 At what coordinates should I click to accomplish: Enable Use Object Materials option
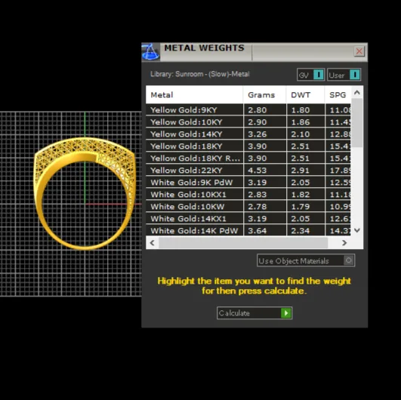pos(306,260)
